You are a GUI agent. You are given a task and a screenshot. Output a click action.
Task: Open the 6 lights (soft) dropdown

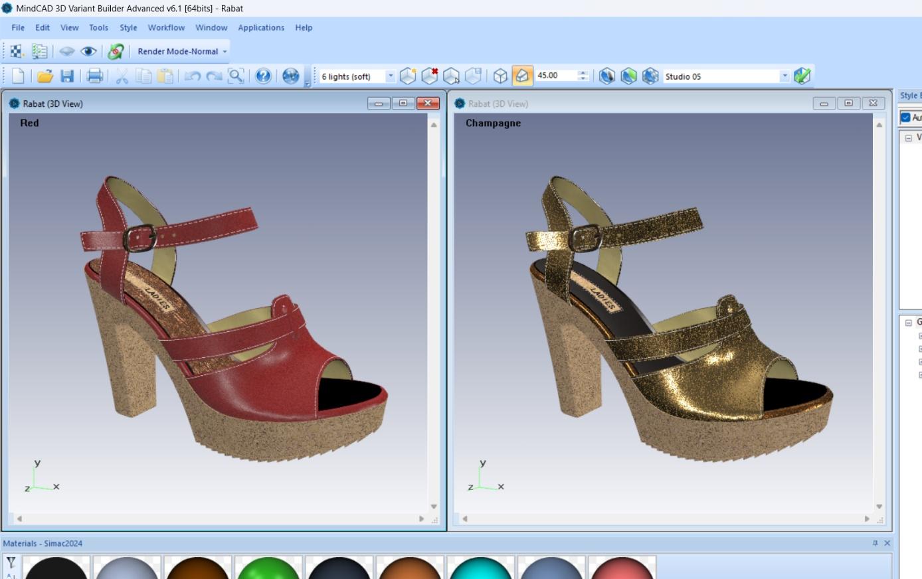391,76
